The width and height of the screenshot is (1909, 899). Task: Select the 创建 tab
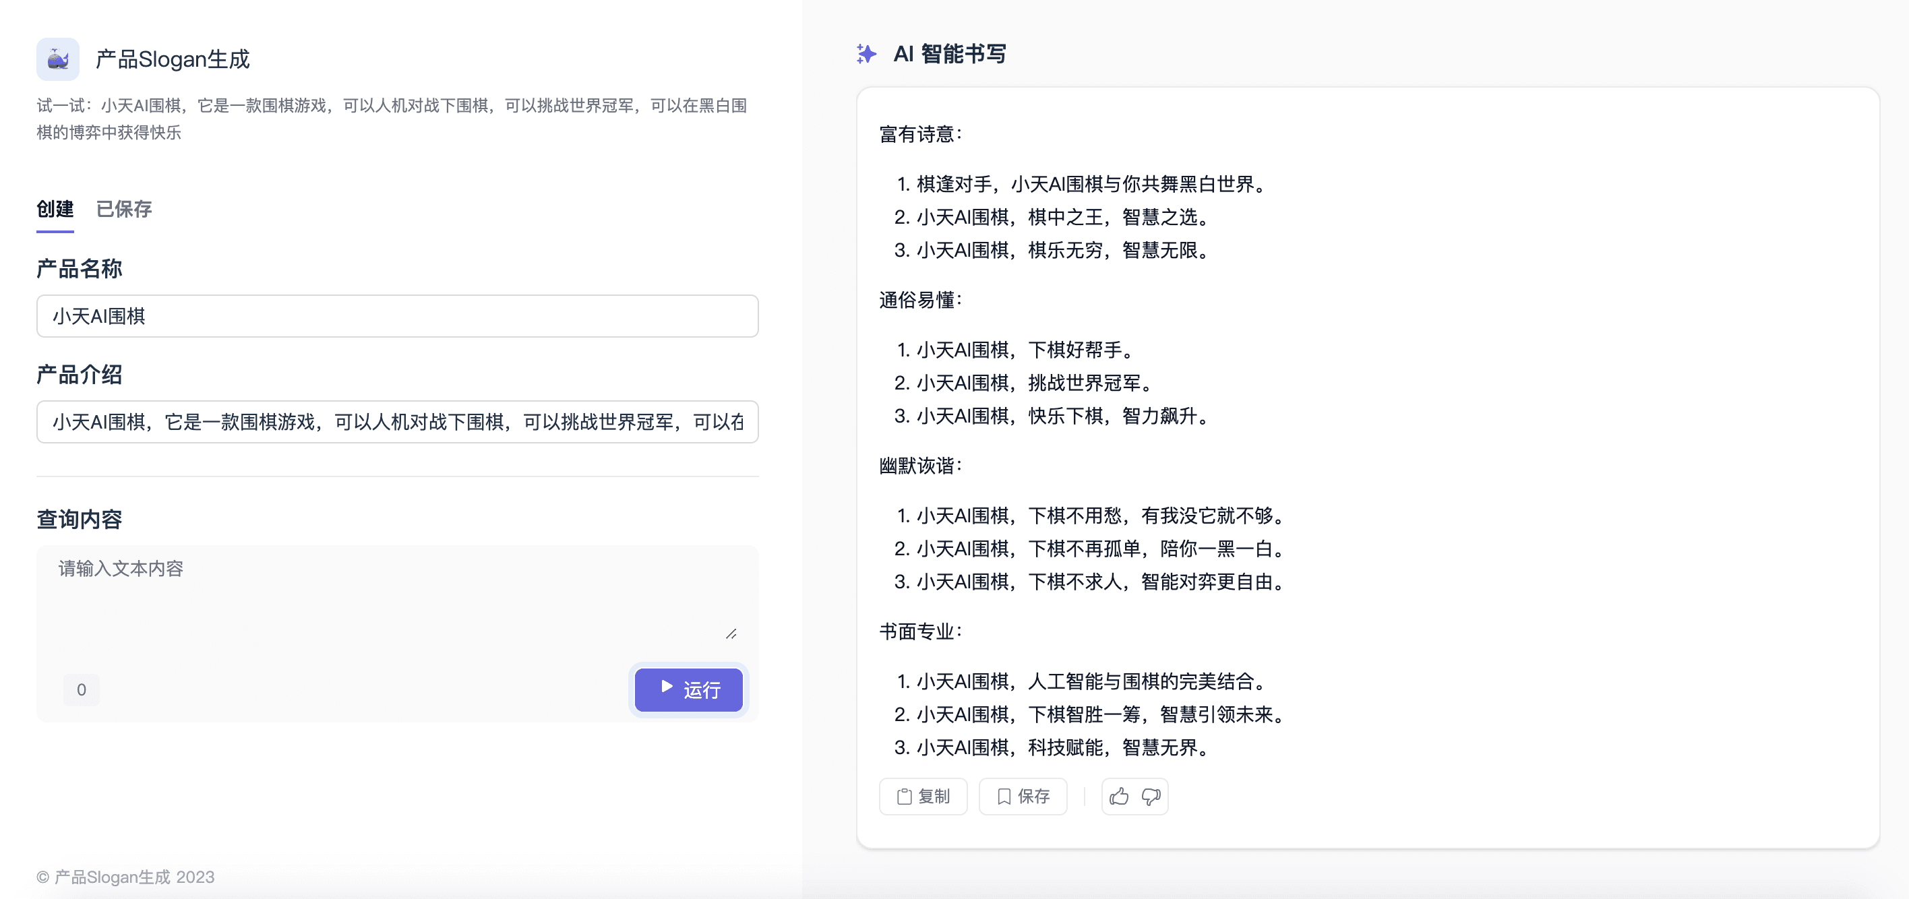(55, 209)
